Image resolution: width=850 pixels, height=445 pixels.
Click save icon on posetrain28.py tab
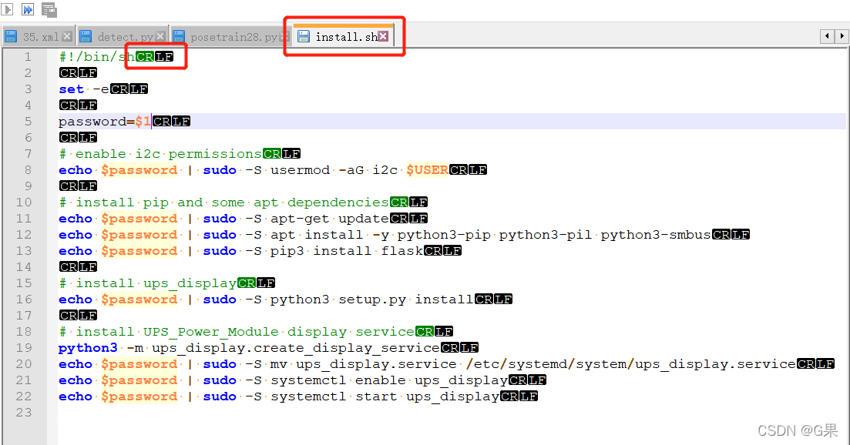click(x=179, y=37)
